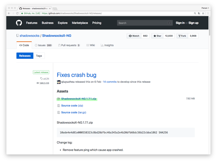Open the shadowsocks owner link
217x162 pixels.
(29, 35)
